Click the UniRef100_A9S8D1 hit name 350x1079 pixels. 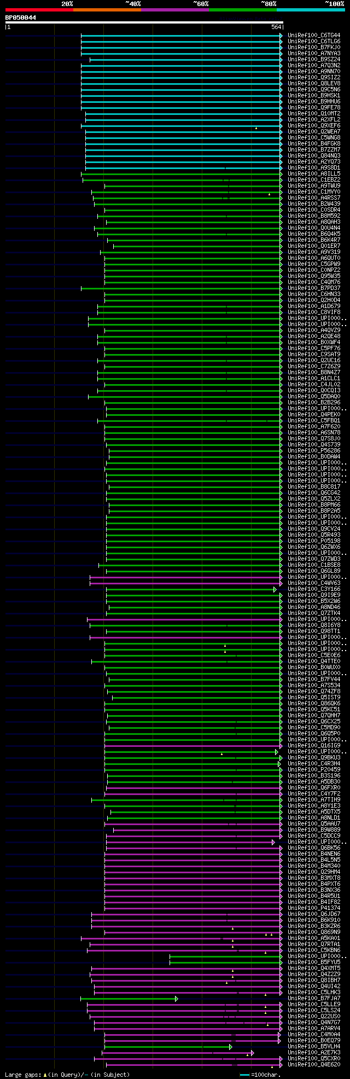(314, 168)
